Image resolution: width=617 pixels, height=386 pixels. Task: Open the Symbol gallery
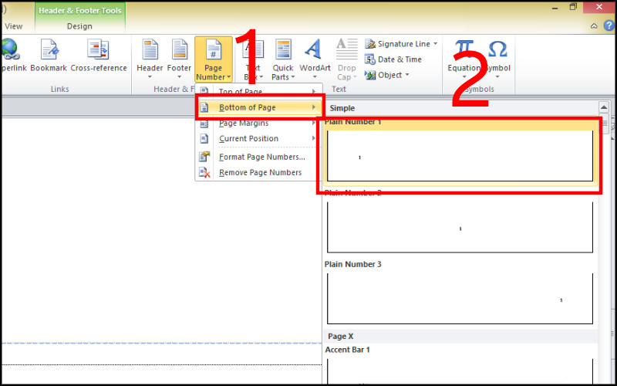[497, 59]
